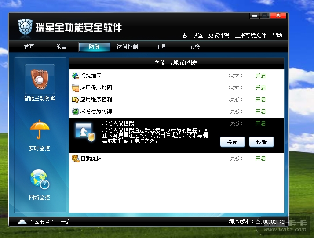314x238 pixels.
Task: Open 实时监控 umbrella icon
Action: point(40,130)
